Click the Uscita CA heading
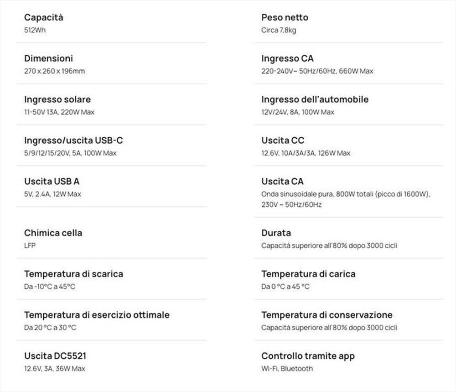The height and width of the screenshot is (392, 456). pos(282,182)
